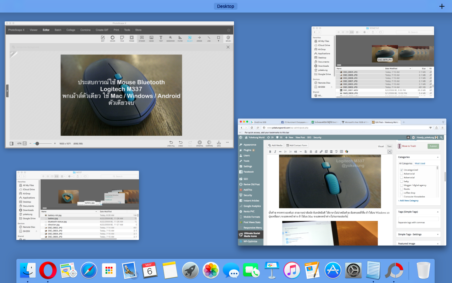Click the Bold icon in WordPress editor
Image resolution: width=452 pixels, height=283 pixels.
click(270, 152)
